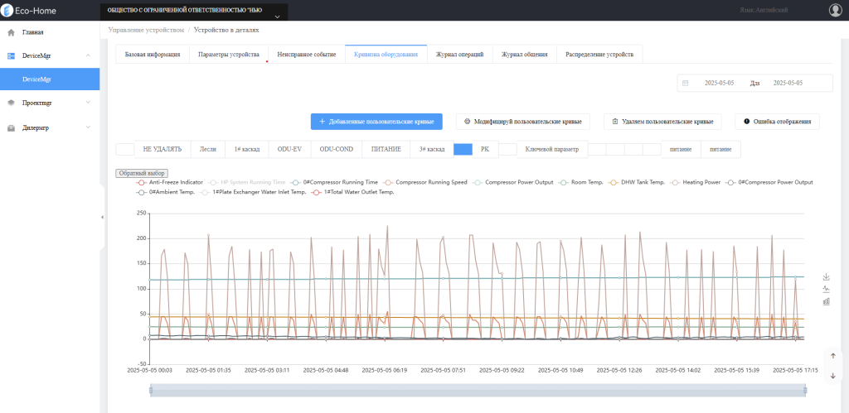
Task: Click Модифицируй пользовательские кривые button
Action: tap(522, 122)
